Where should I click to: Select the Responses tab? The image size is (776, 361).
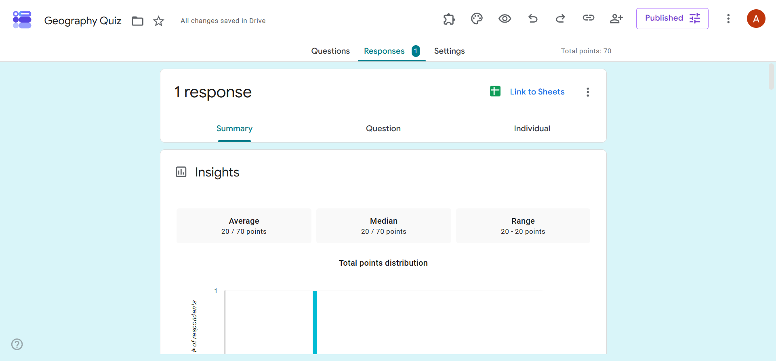click(x=392, y=51)
